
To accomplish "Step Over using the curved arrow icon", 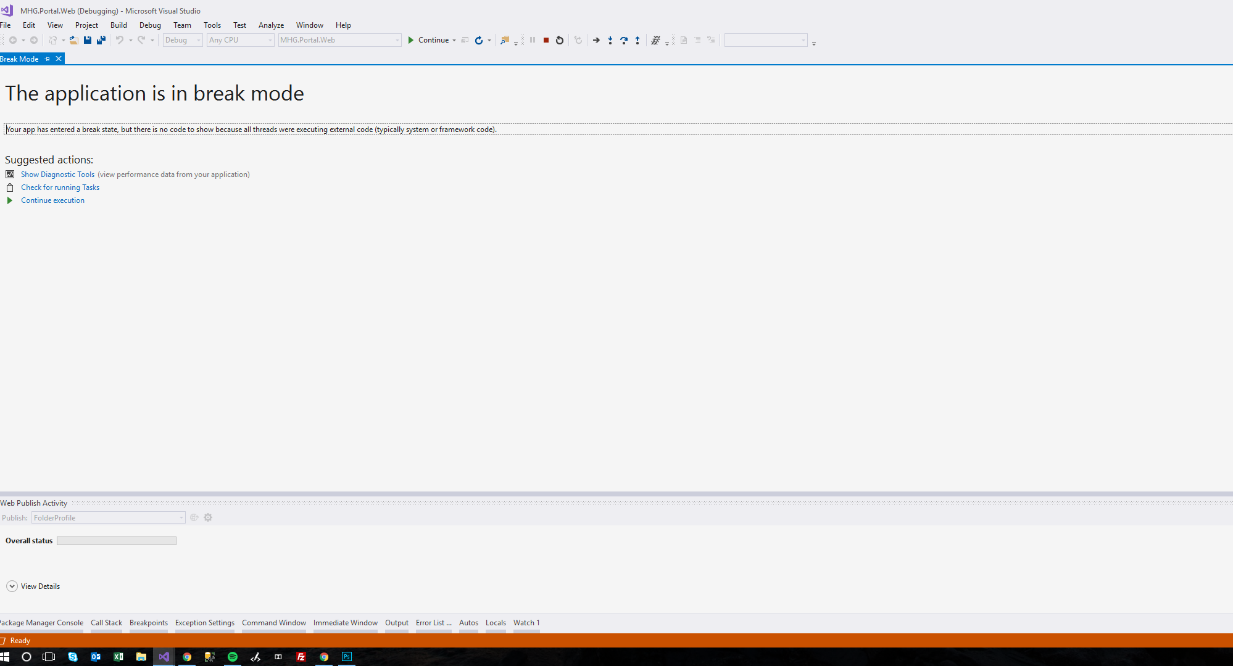I will [624, 40].
